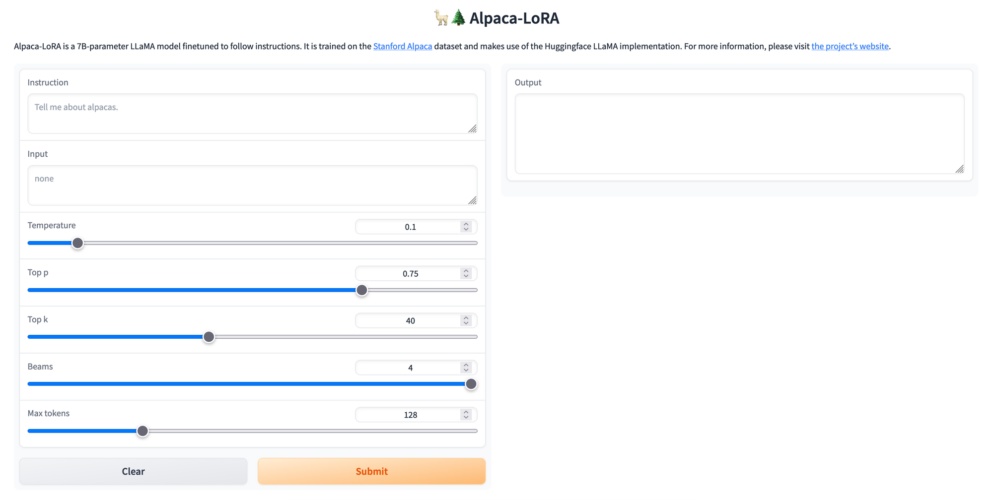Click the Top k number stepper arrows
993x500 pixels.
[466, 320]
